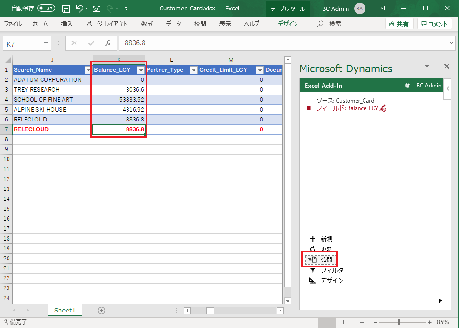This screenshot has width=459, height=328.
Task: Click the horizontal scrollbar thumb
Action: click(210, 311)
